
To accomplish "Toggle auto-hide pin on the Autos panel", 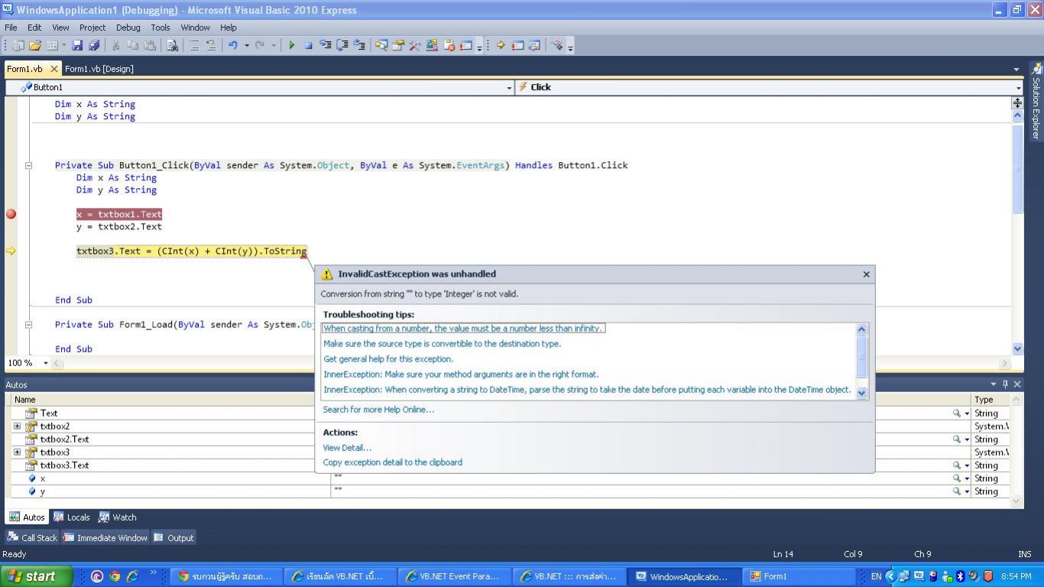I will click(x=1005, y=384).
